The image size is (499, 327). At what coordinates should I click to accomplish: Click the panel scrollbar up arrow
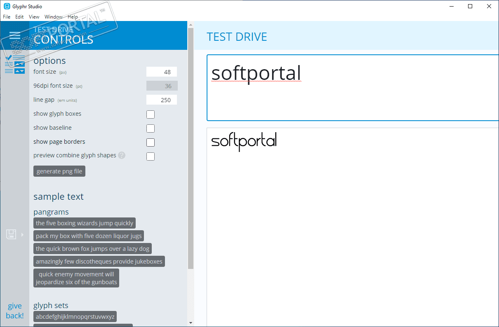coord(190,25)
